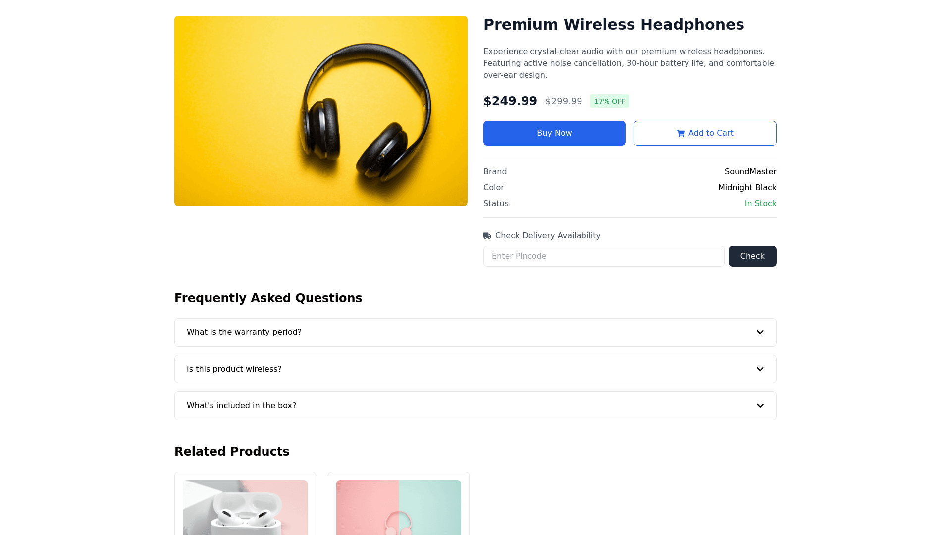Select the Midnight Black color value
The height and width of the screenshot is (535, 951).
pos(747,188)
